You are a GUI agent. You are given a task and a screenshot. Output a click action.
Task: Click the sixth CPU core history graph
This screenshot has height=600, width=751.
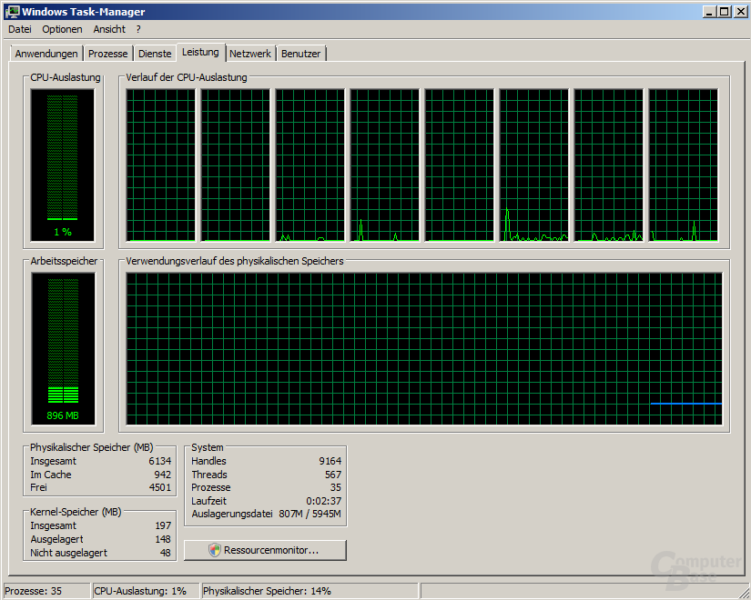(x=534, y=165)
